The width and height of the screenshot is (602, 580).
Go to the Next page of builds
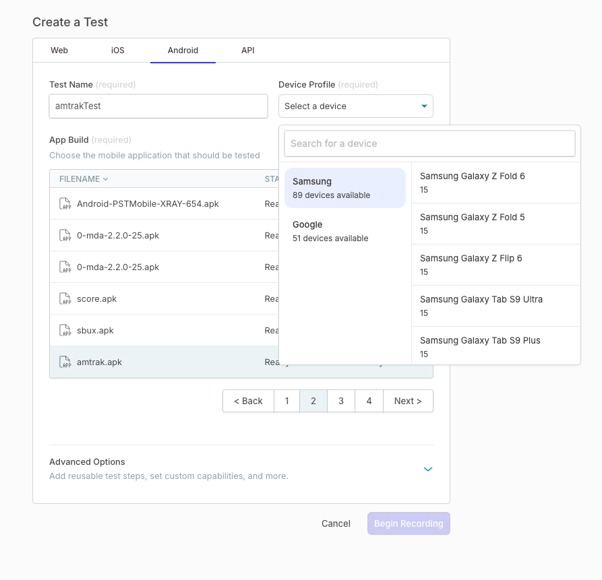408,401
